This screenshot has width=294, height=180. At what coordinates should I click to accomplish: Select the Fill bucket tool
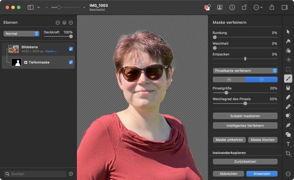(288, 88)
